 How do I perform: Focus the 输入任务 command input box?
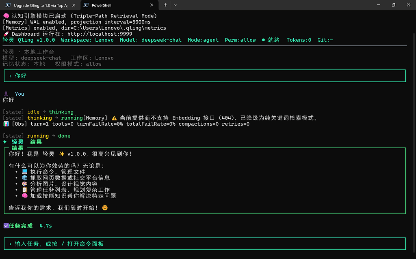(205, 244)
